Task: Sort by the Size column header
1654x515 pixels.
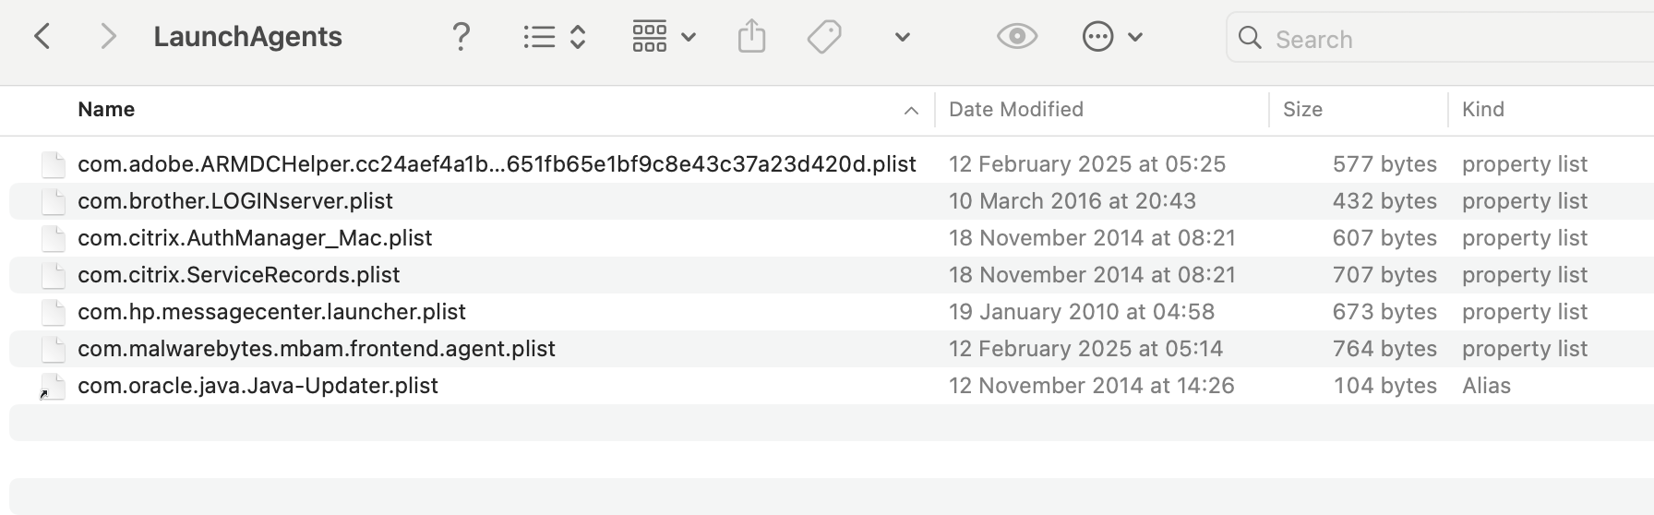Action: (1302, 110)
